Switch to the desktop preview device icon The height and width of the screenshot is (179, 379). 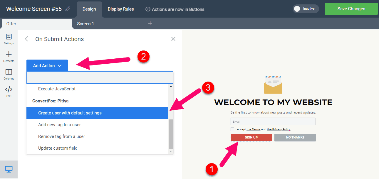[x=9, y=169]
